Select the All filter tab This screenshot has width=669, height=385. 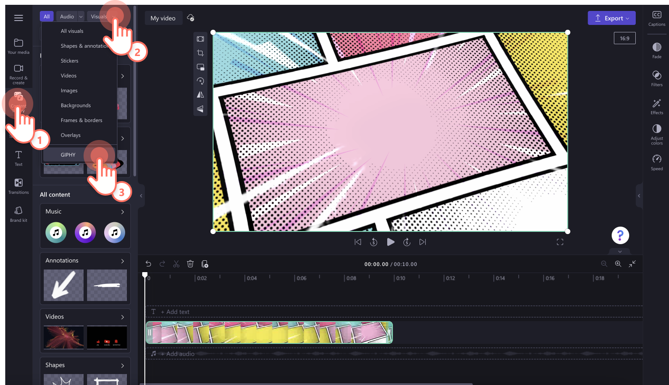(47, 17)
